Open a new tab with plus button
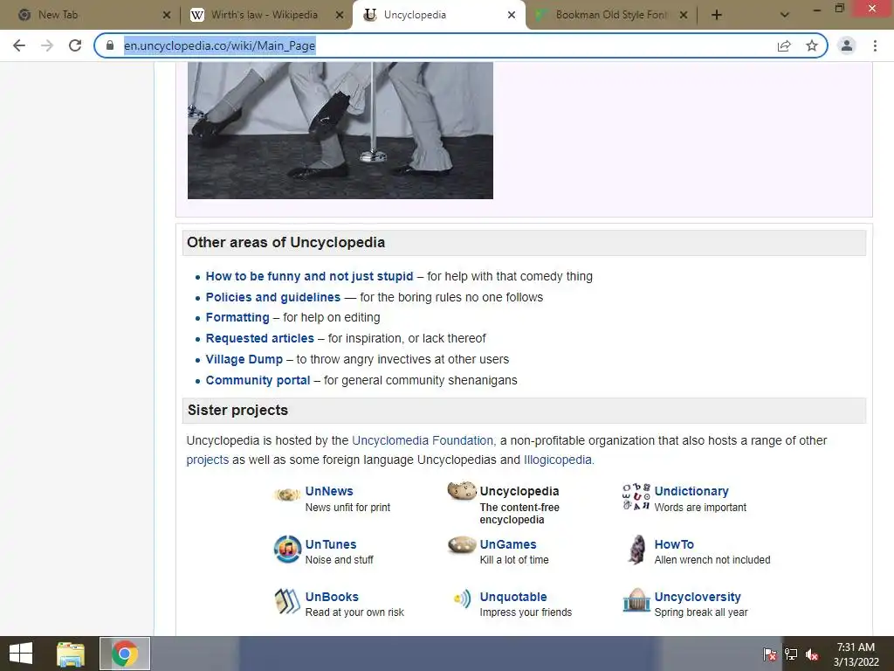Image resolution: width=894 pixels, height=671 pixels. pos(717,16)
